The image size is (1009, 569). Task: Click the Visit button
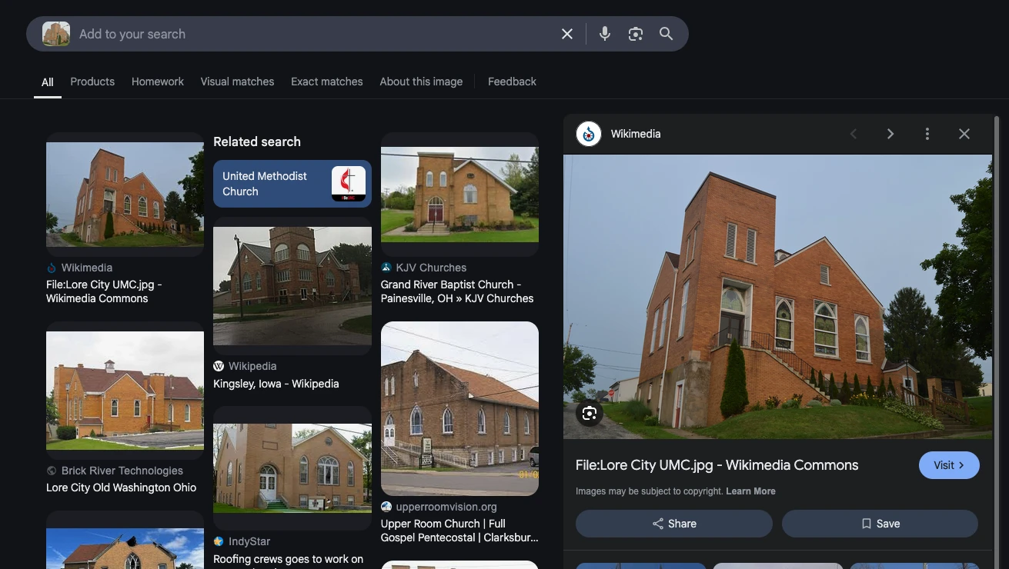pyautogui.click(x=949, y=465)
